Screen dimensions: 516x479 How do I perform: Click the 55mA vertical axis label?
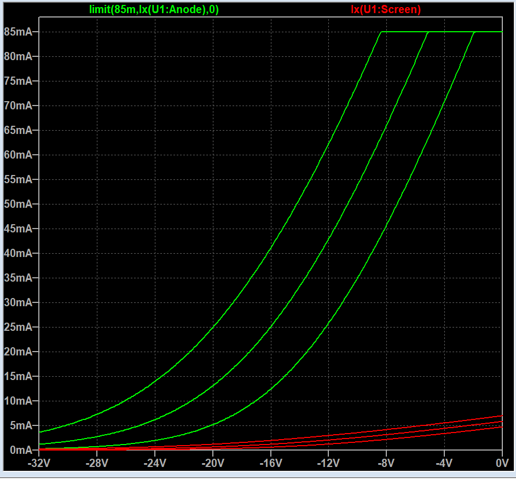18,179
